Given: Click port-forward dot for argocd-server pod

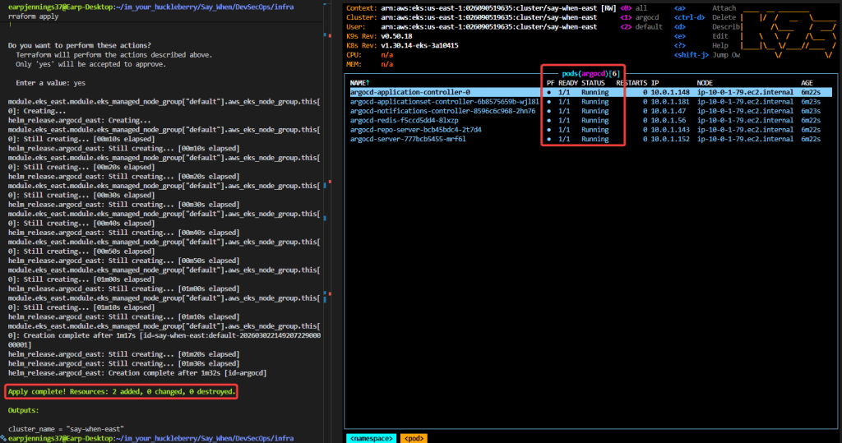Looking at the screenshot, I should click(x=549, y=139).
